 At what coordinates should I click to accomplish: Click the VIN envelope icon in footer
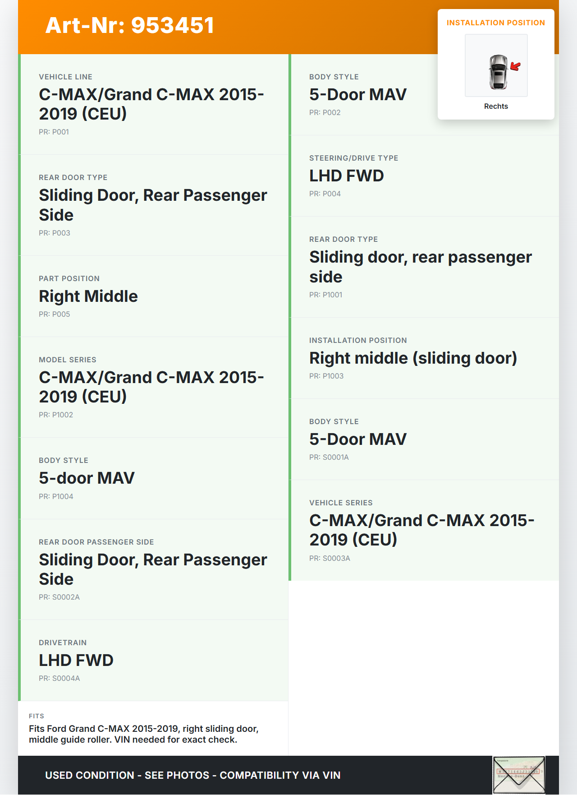[519, 775]
